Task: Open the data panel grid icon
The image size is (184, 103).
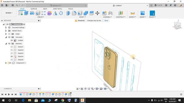Action: [2, 5]
